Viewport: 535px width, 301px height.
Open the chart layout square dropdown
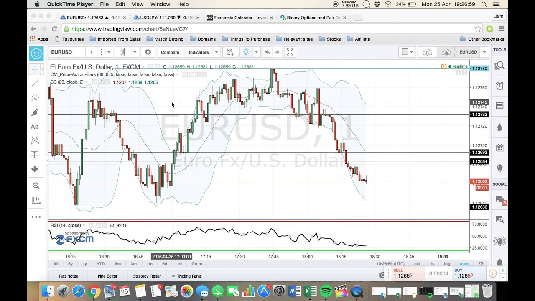point(407,52)
